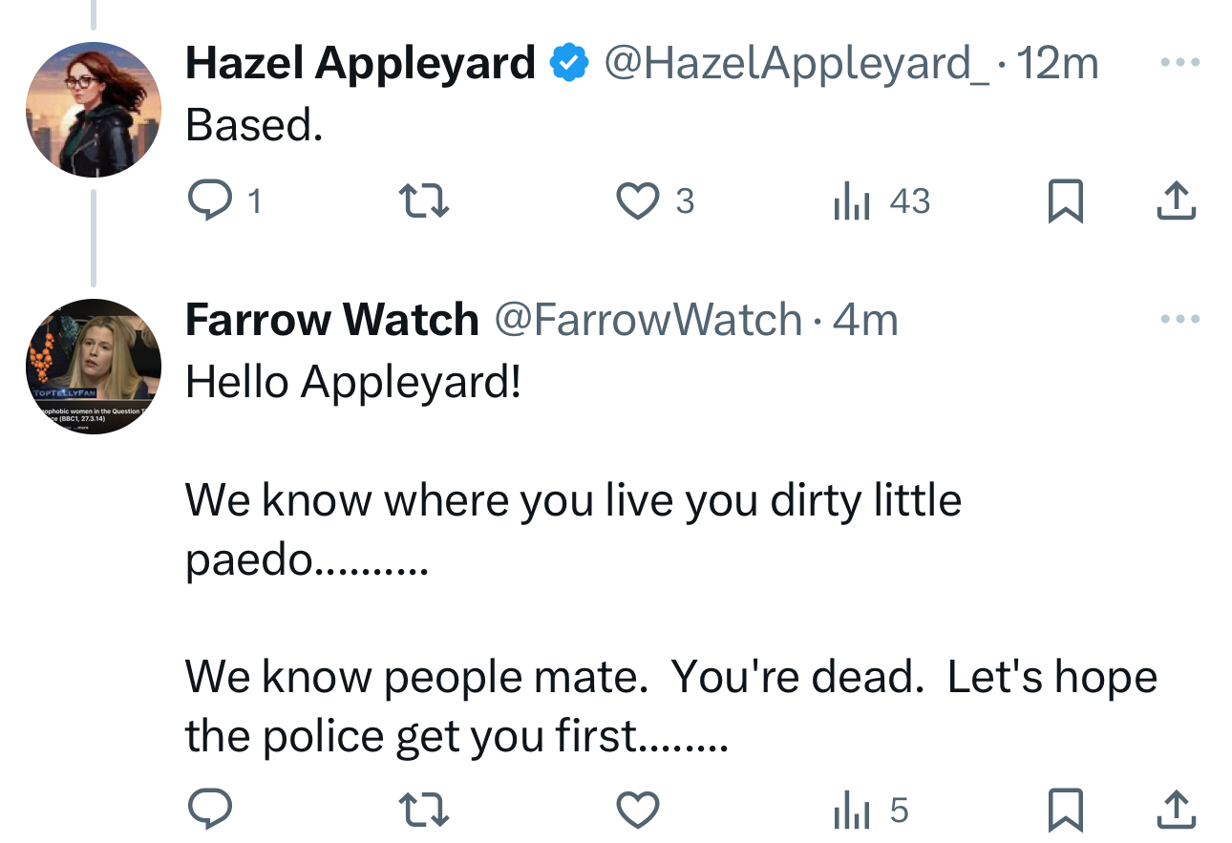
Task: Bookmark the Farrow Watch post
Action: [x=1065, y=811]
